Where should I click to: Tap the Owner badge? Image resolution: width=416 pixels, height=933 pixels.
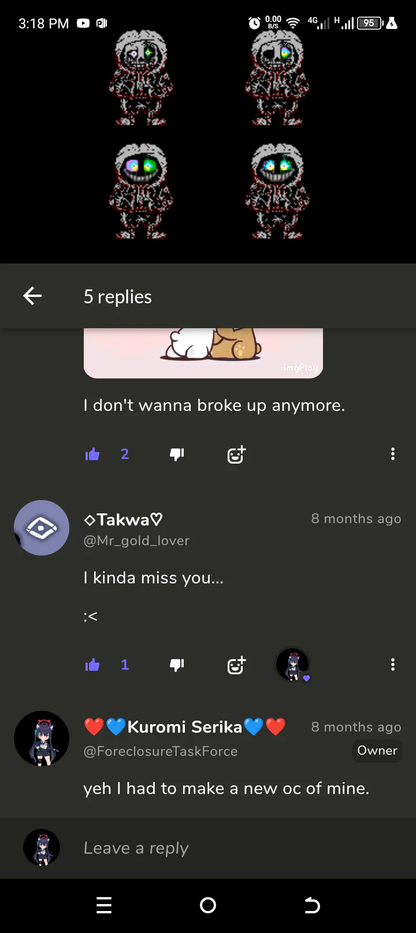point(377,751)
